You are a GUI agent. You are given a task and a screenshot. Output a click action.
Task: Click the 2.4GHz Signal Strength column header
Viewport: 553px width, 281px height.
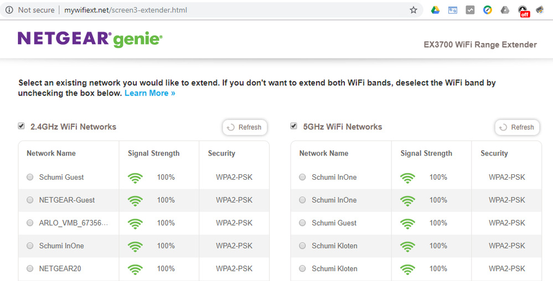(153, 153)
